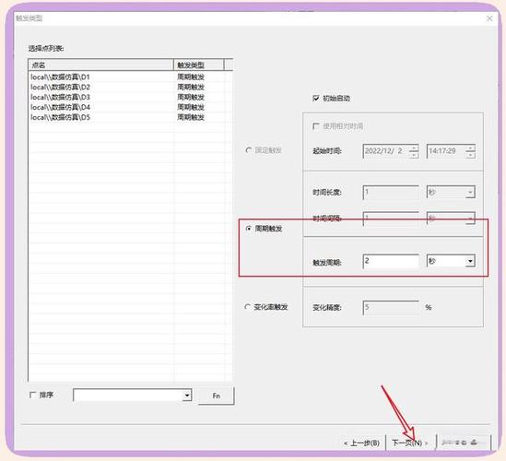Enable the 使用相对时间 checkbox
The height and width of the screenshot is (461, 506).
[x=316, y=126]
